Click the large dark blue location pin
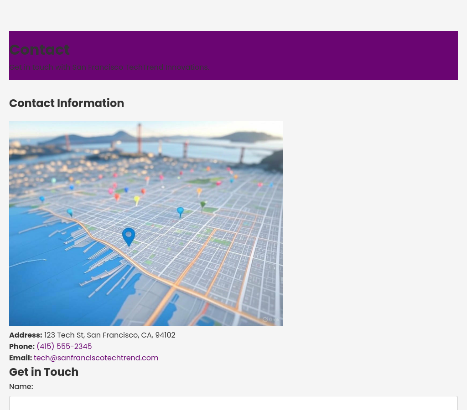The width and height of the screenshot is (467, 410). click(x=129, y=236)
